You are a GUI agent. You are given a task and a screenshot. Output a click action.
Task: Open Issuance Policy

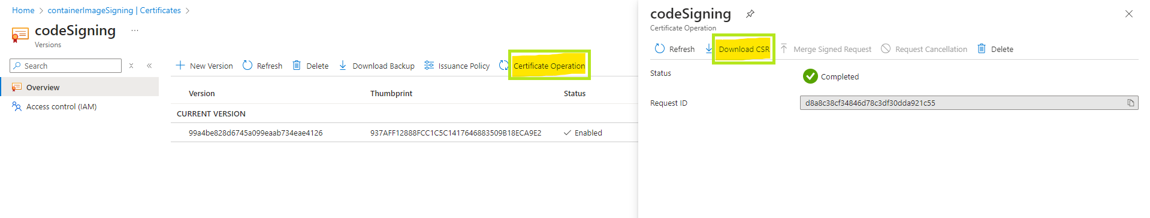tap(464, 66)
